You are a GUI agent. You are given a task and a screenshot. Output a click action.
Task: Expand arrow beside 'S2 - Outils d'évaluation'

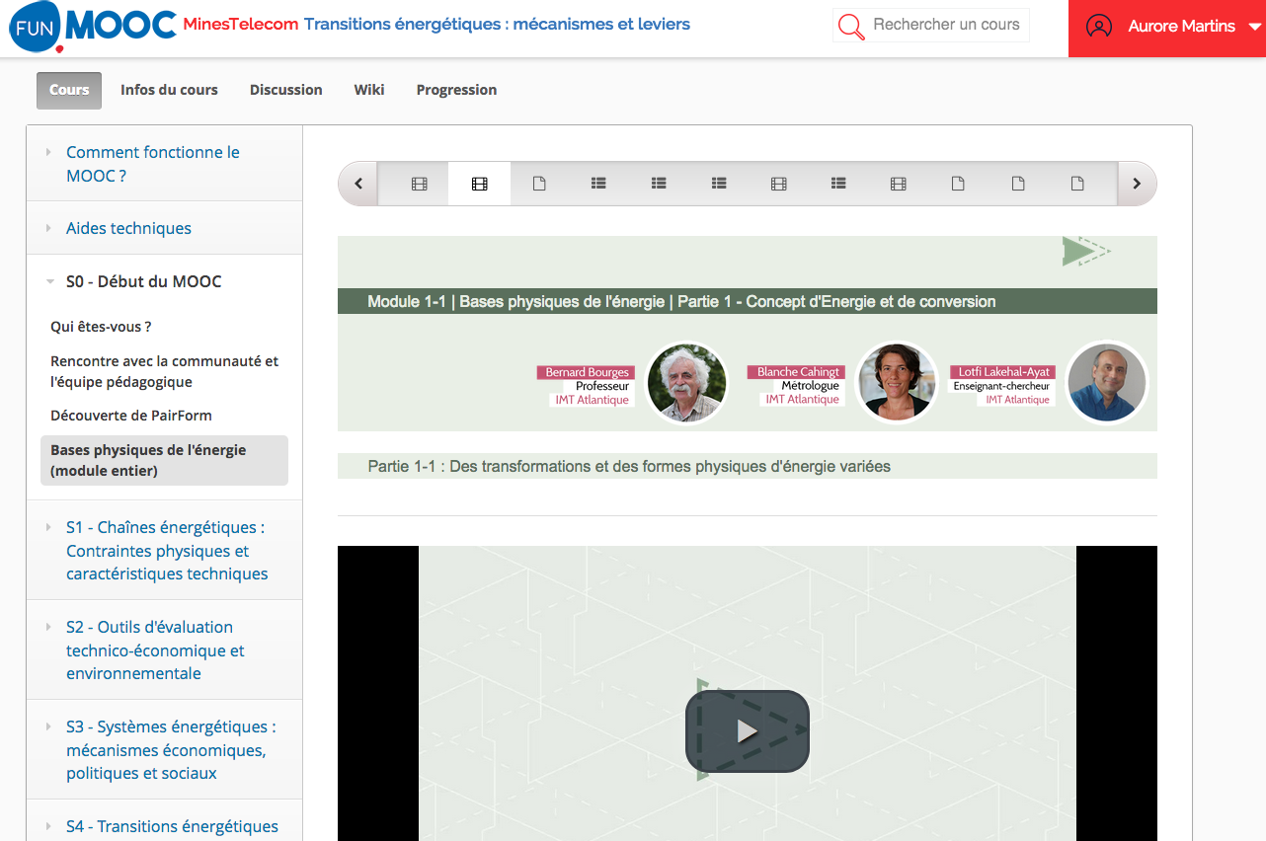click(48, 627)
